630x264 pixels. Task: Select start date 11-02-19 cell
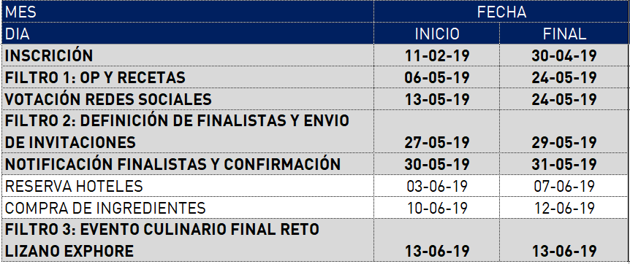(x=437, y=55)
